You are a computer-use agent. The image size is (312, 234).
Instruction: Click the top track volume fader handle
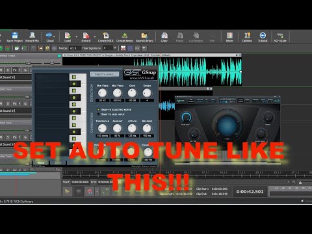click(x=28, y=63)
